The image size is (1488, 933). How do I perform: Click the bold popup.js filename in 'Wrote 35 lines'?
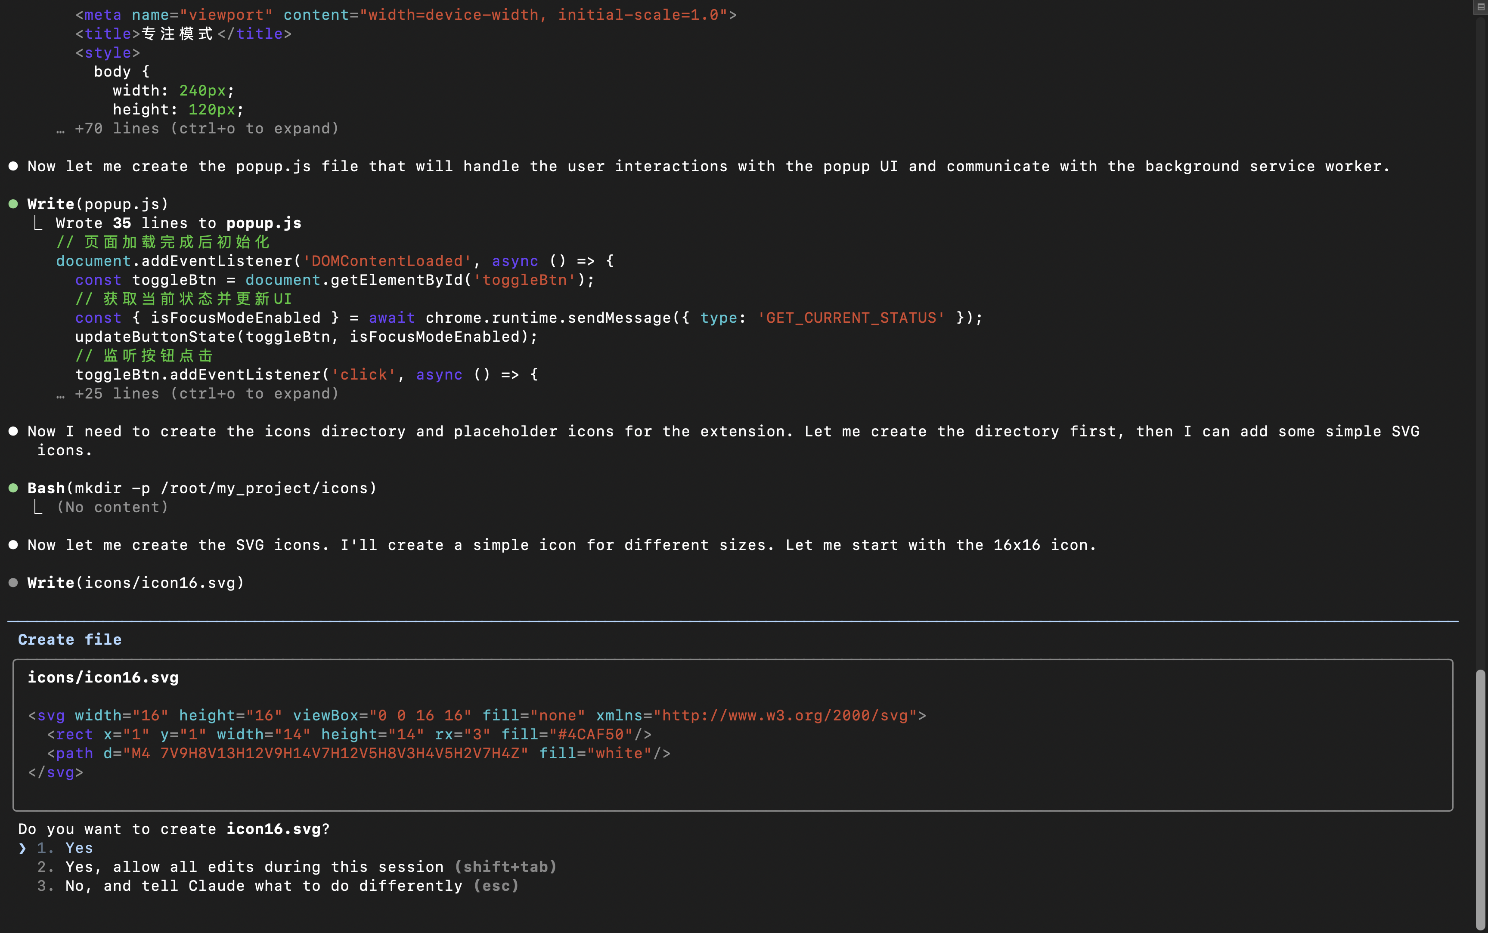point(263,223)
